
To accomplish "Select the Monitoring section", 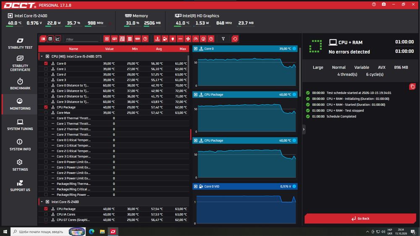I will [20, 104].
